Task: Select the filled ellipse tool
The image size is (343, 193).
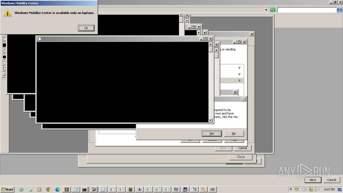Action: [4, 57]
